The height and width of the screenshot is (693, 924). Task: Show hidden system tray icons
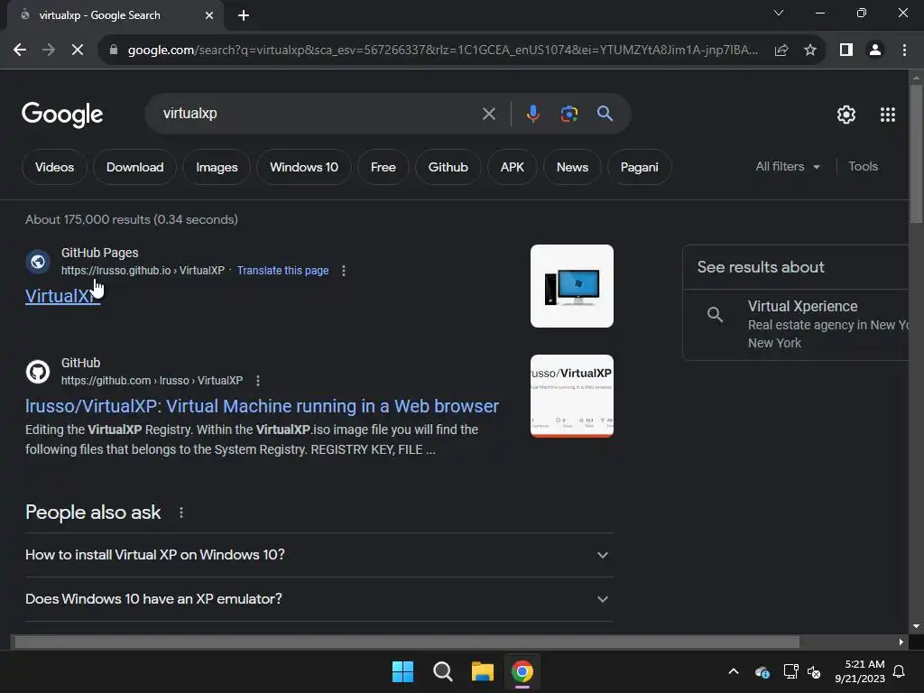(x=734, y=671)
